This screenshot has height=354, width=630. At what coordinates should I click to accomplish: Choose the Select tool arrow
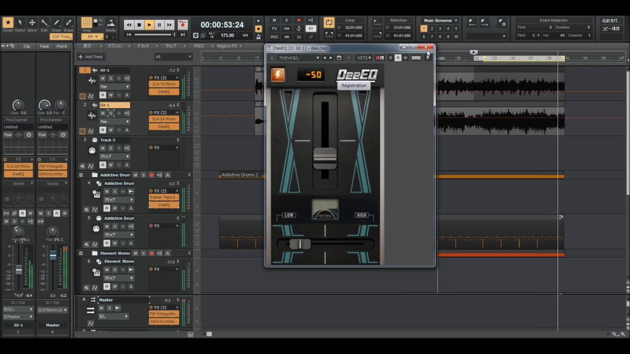click(20, 23)
